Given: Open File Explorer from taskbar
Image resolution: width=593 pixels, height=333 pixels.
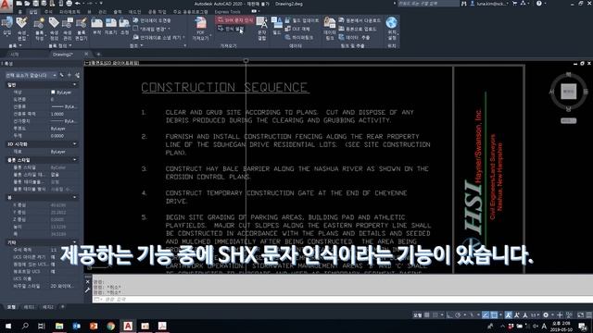Looking at the screenshot, I should [x=59, y=326].
